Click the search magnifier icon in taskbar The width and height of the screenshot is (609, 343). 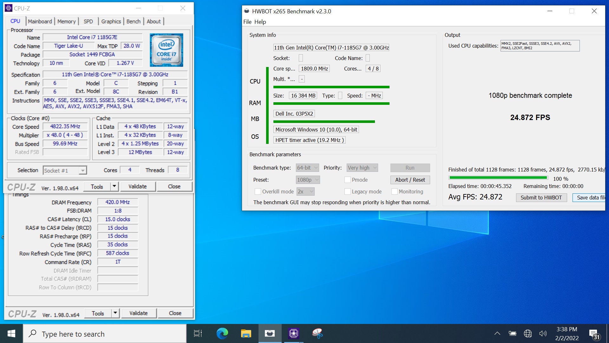click(32, 333)
